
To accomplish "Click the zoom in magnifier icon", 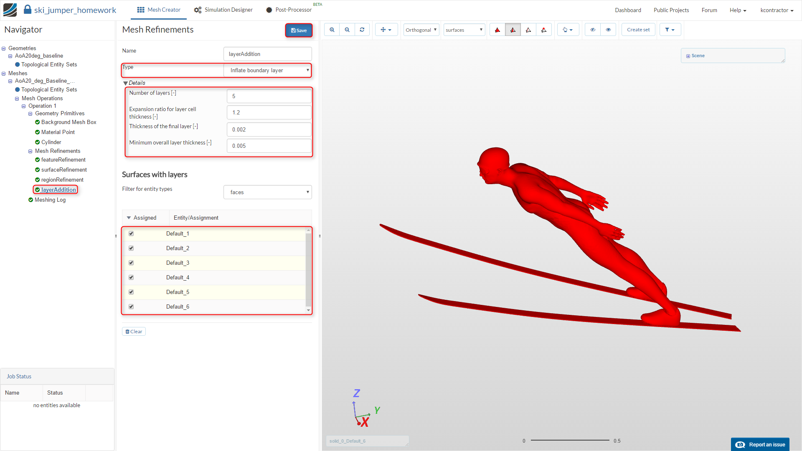I will [332, 30].
